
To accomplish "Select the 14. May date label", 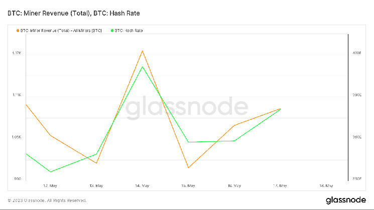I will 142,185.
